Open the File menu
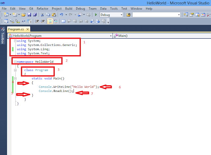This screenshot has width=211, height=155. (x=4, y=9)
